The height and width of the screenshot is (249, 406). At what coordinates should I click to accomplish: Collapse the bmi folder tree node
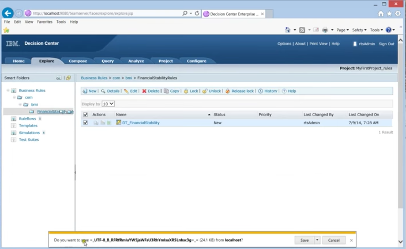[20, 105]
